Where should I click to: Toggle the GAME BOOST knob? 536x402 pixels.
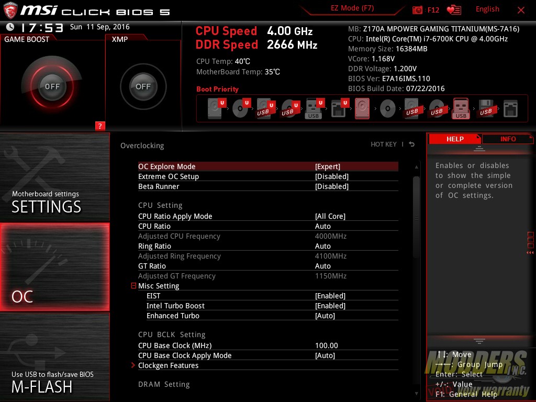tap(52, 86)
